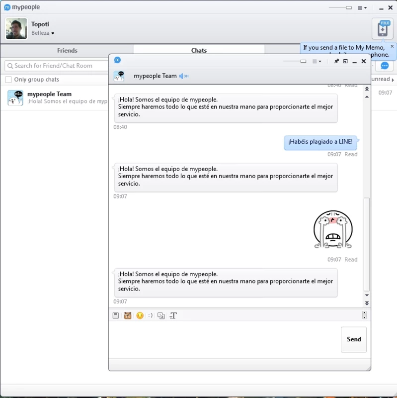Click the chat scrollbar thumb
Viewport: 397px width, 398px height.
(367, 244)
